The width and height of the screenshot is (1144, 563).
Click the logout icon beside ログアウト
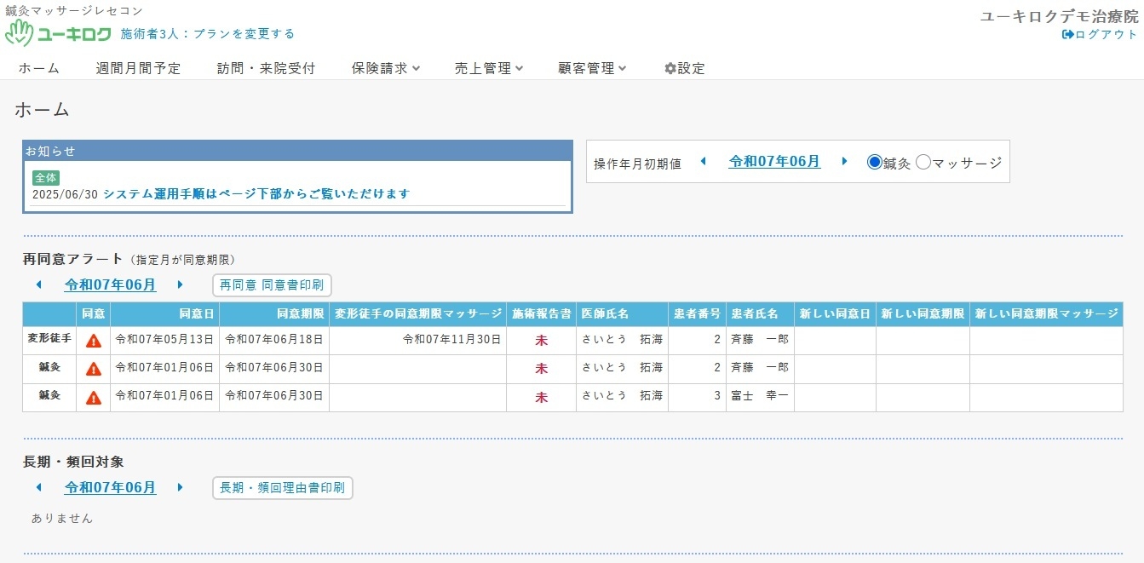(1067, 35)
